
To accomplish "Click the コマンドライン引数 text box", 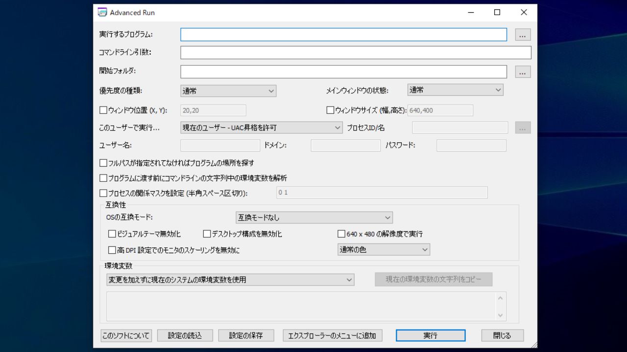I will click(x=356, y=52).
